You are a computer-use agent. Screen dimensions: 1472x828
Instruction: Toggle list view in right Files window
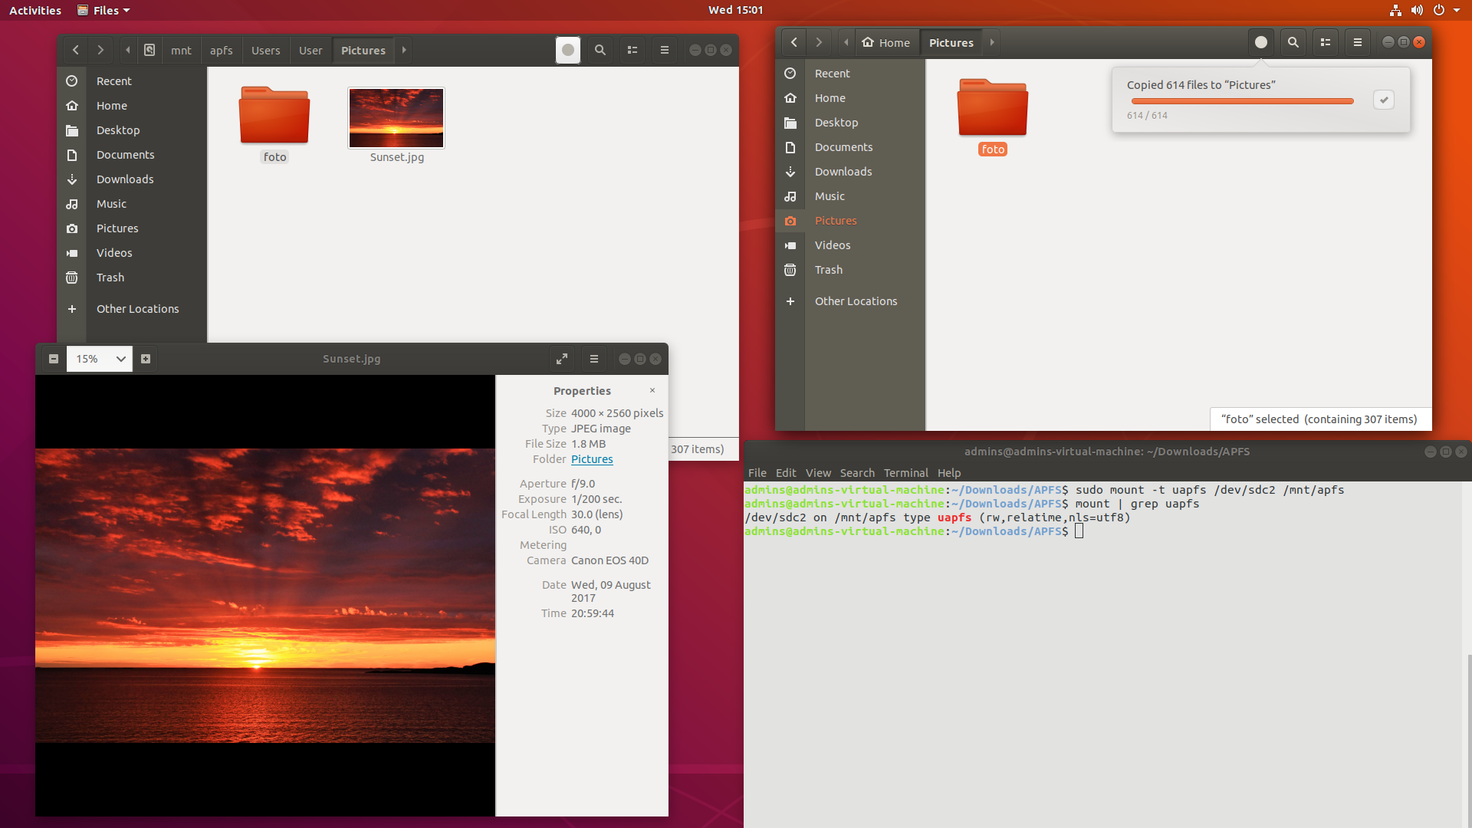(1326, 42)
